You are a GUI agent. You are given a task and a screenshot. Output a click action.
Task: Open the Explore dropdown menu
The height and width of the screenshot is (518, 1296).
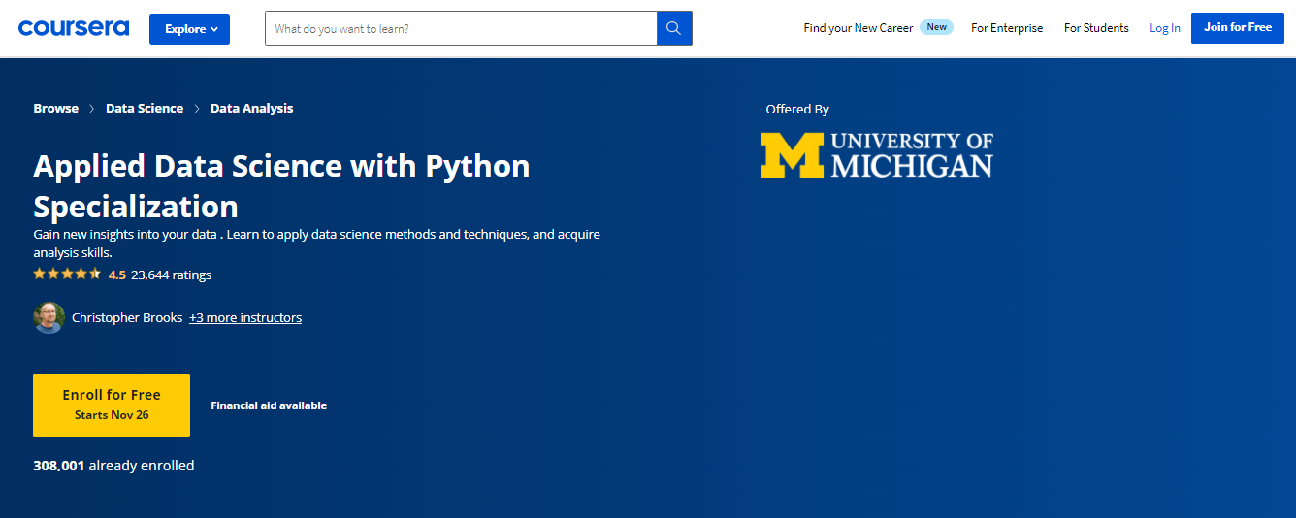[x=189, y=29]
